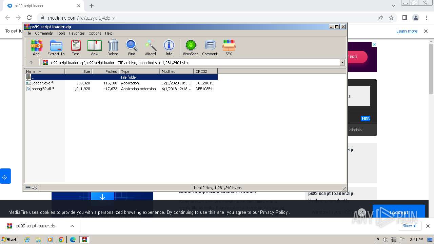Sort by Type column header
Image resolution: width=434 pixels, height=244 pixels.
pos(139,71)
